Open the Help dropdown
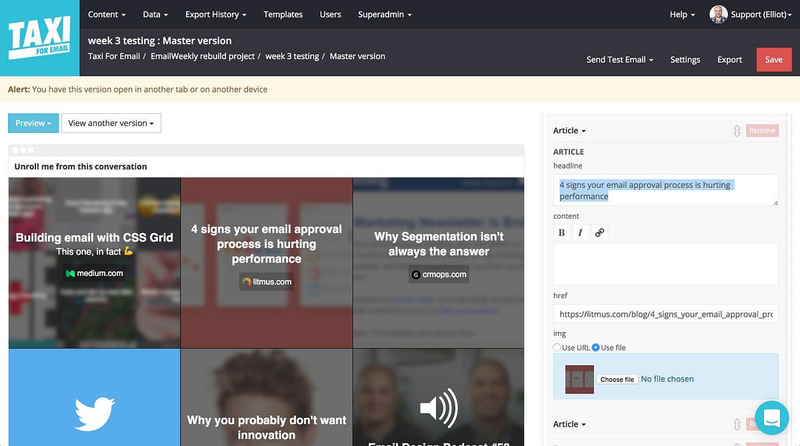The image size is (800, 446). click(683, 14)
